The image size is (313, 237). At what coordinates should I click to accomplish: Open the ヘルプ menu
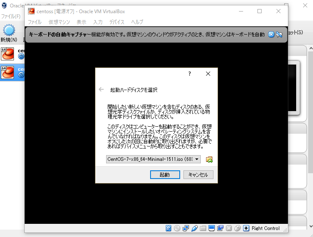click(137, 22)
